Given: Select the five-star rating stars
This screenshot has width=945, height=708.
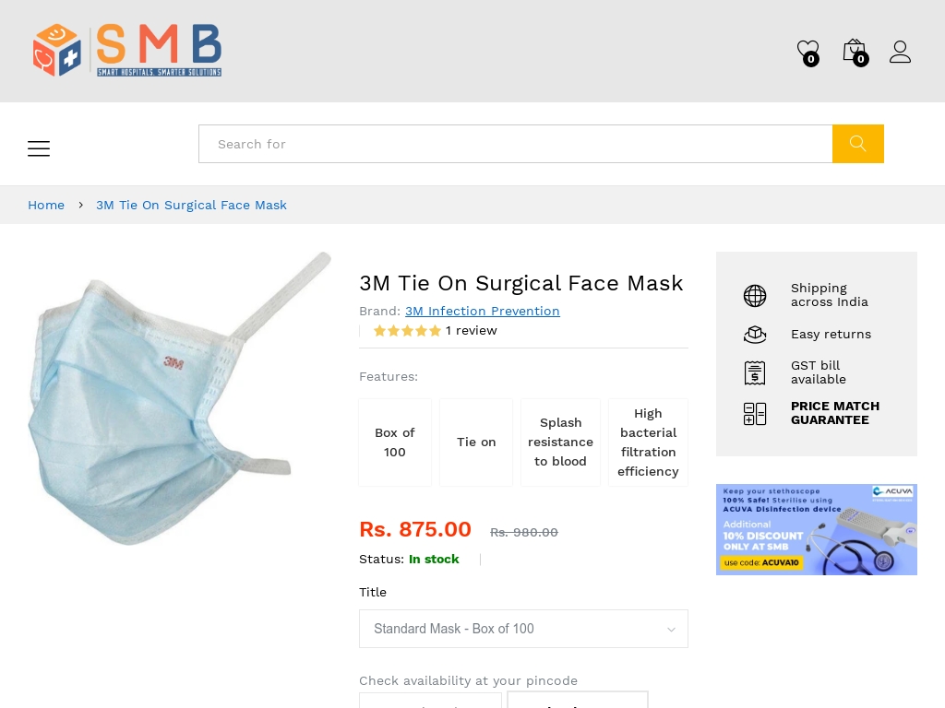Looking at the screenshot, I should click(407, 330).
